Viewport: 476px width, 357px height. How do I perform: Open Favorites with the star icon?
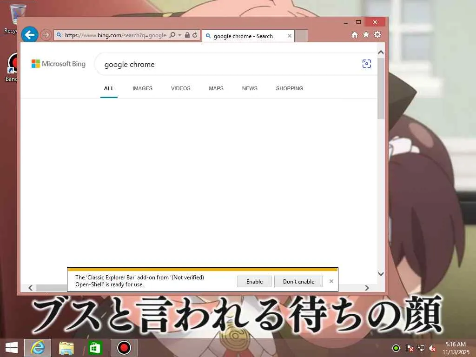(x=366, y=34)
